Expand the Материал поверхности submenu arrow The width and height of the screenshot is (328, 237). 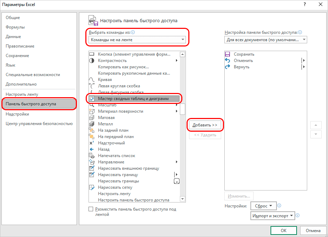tap(177, 111)
